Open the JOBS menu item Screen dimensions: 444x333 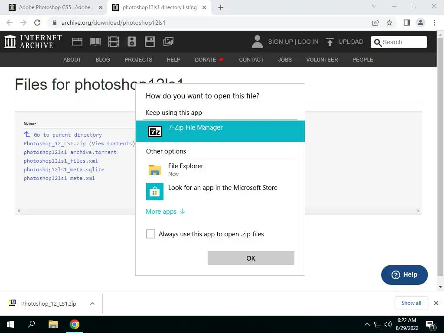(x=285, y=60)
